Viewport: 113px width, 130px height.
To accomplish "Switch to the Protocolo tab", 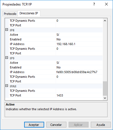I will 10,14.
